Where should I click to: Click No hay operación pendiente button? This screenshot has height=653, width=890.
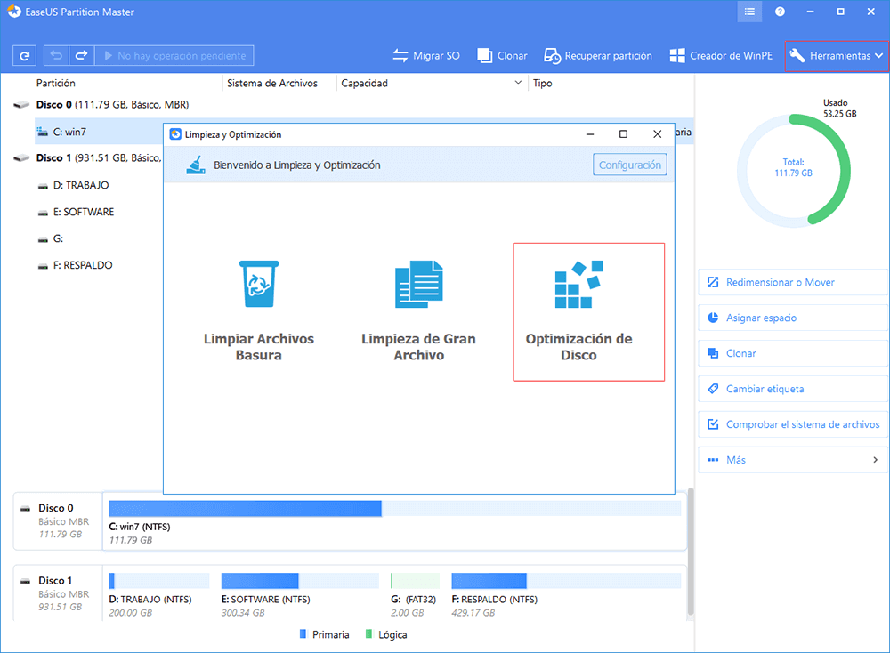(174, 55)
